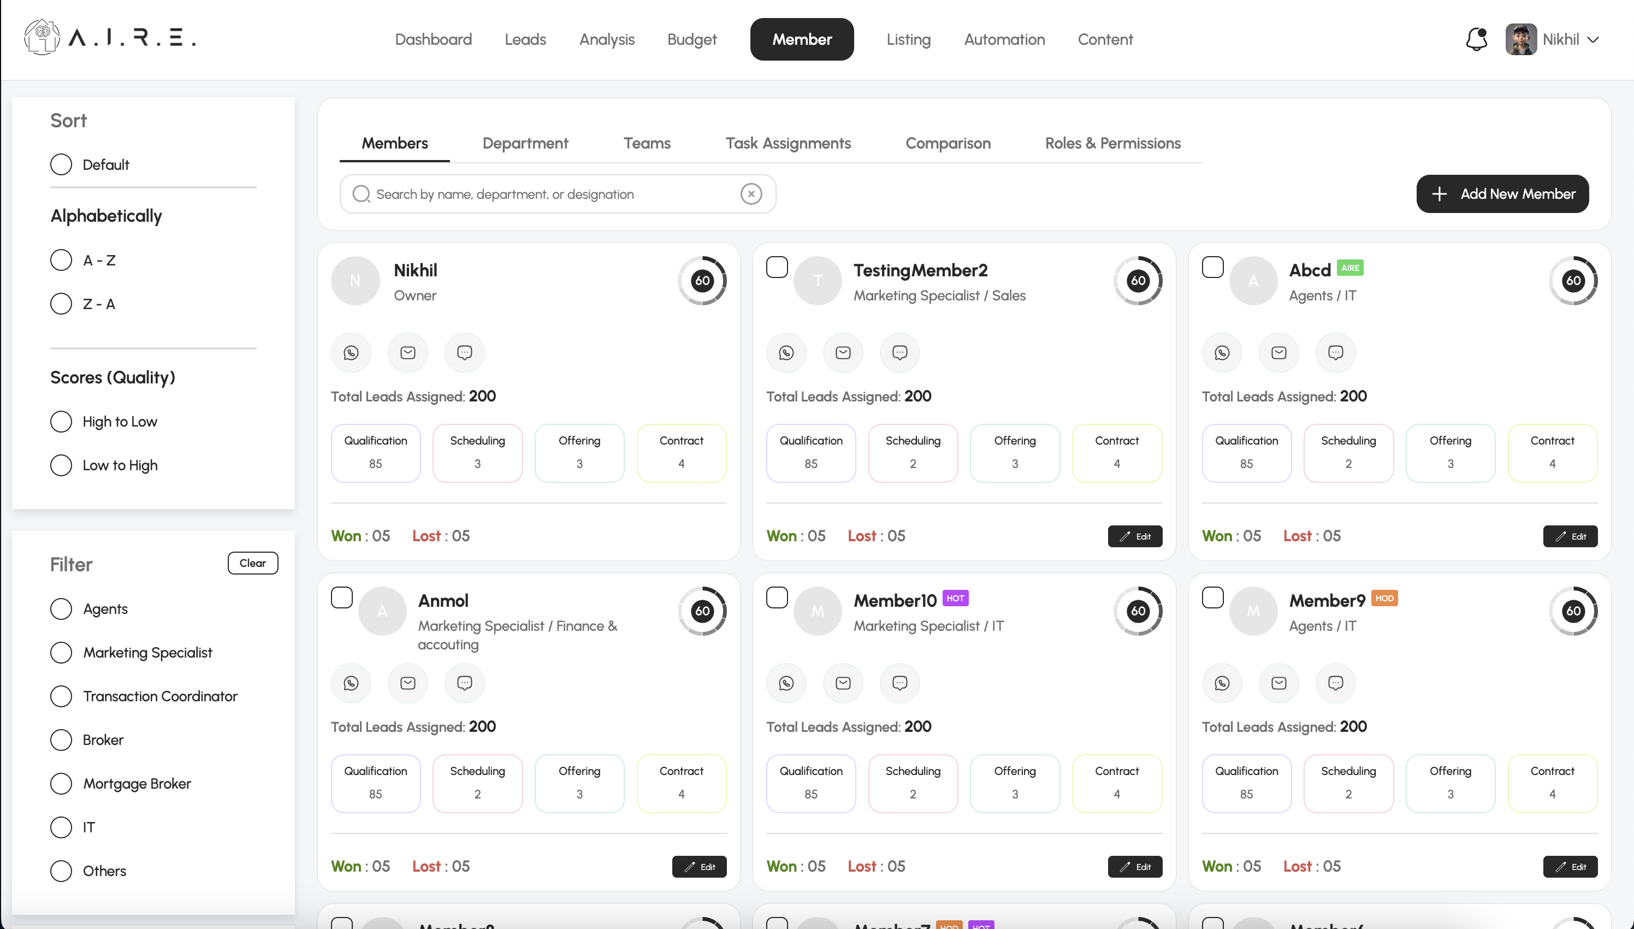Open WhatsApp for Abcd
The height and width of the screenshot is (929, 1634).
tap(1222, 352)
